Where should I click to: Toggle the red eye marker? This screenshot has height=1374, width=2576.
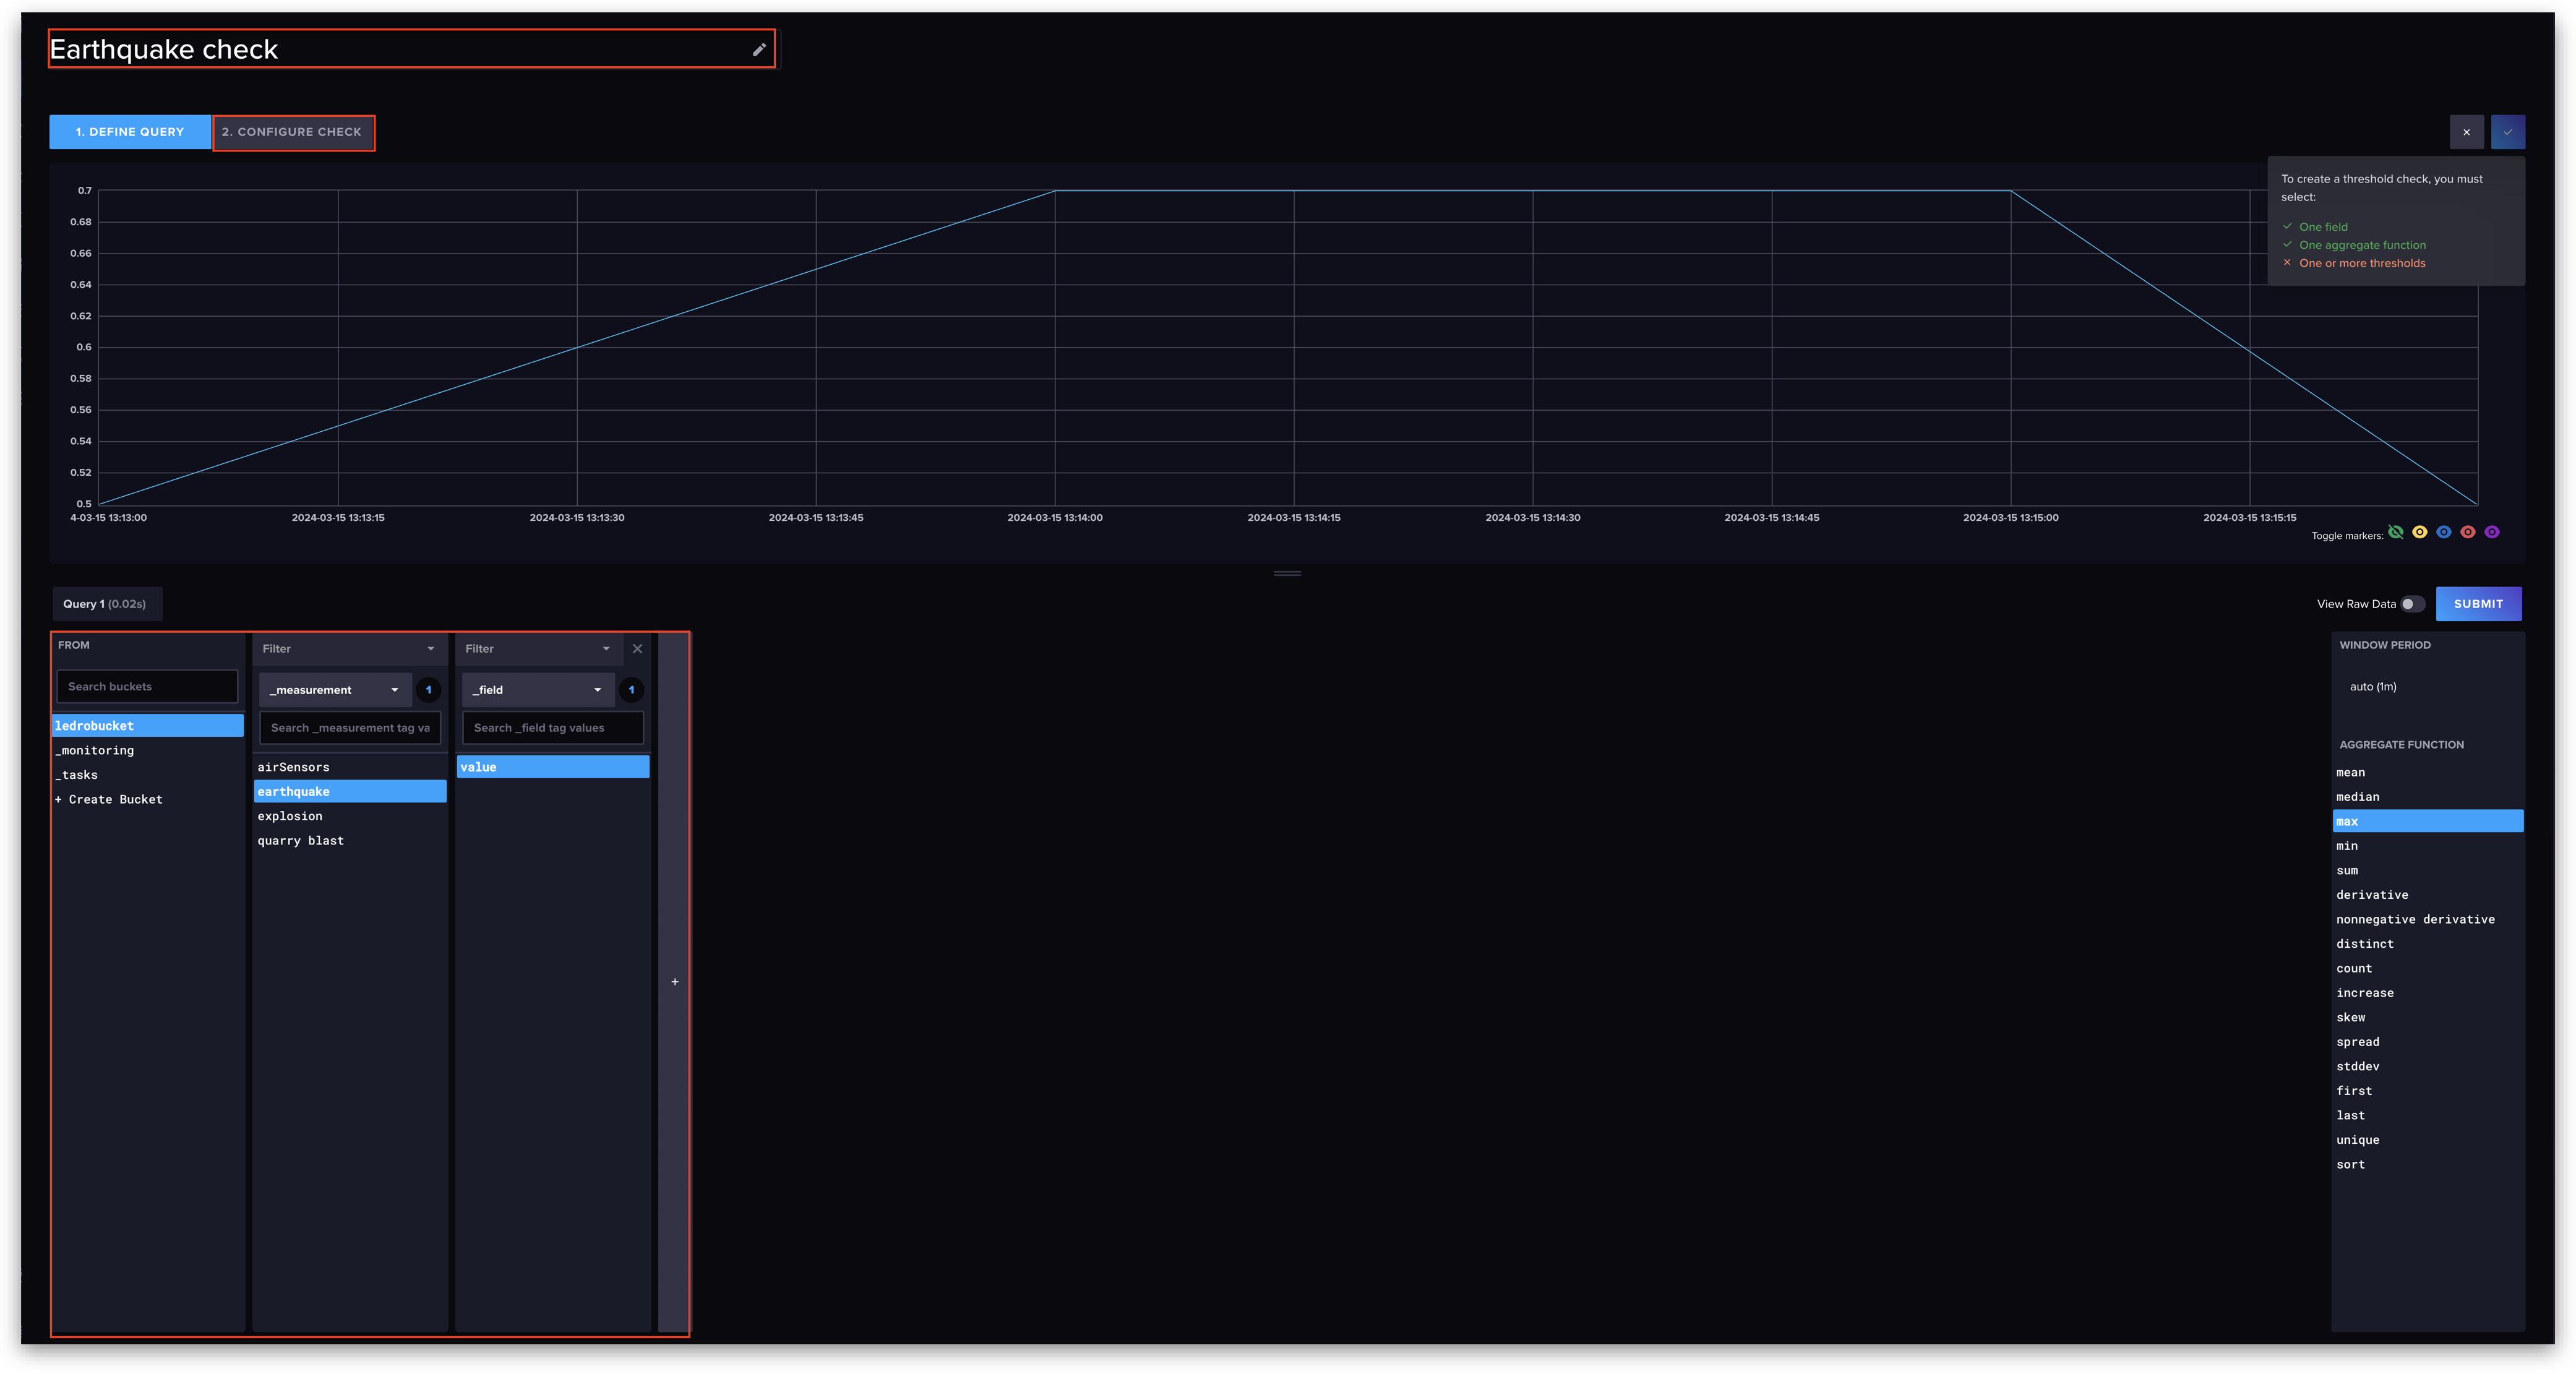tap(2468, 532)
